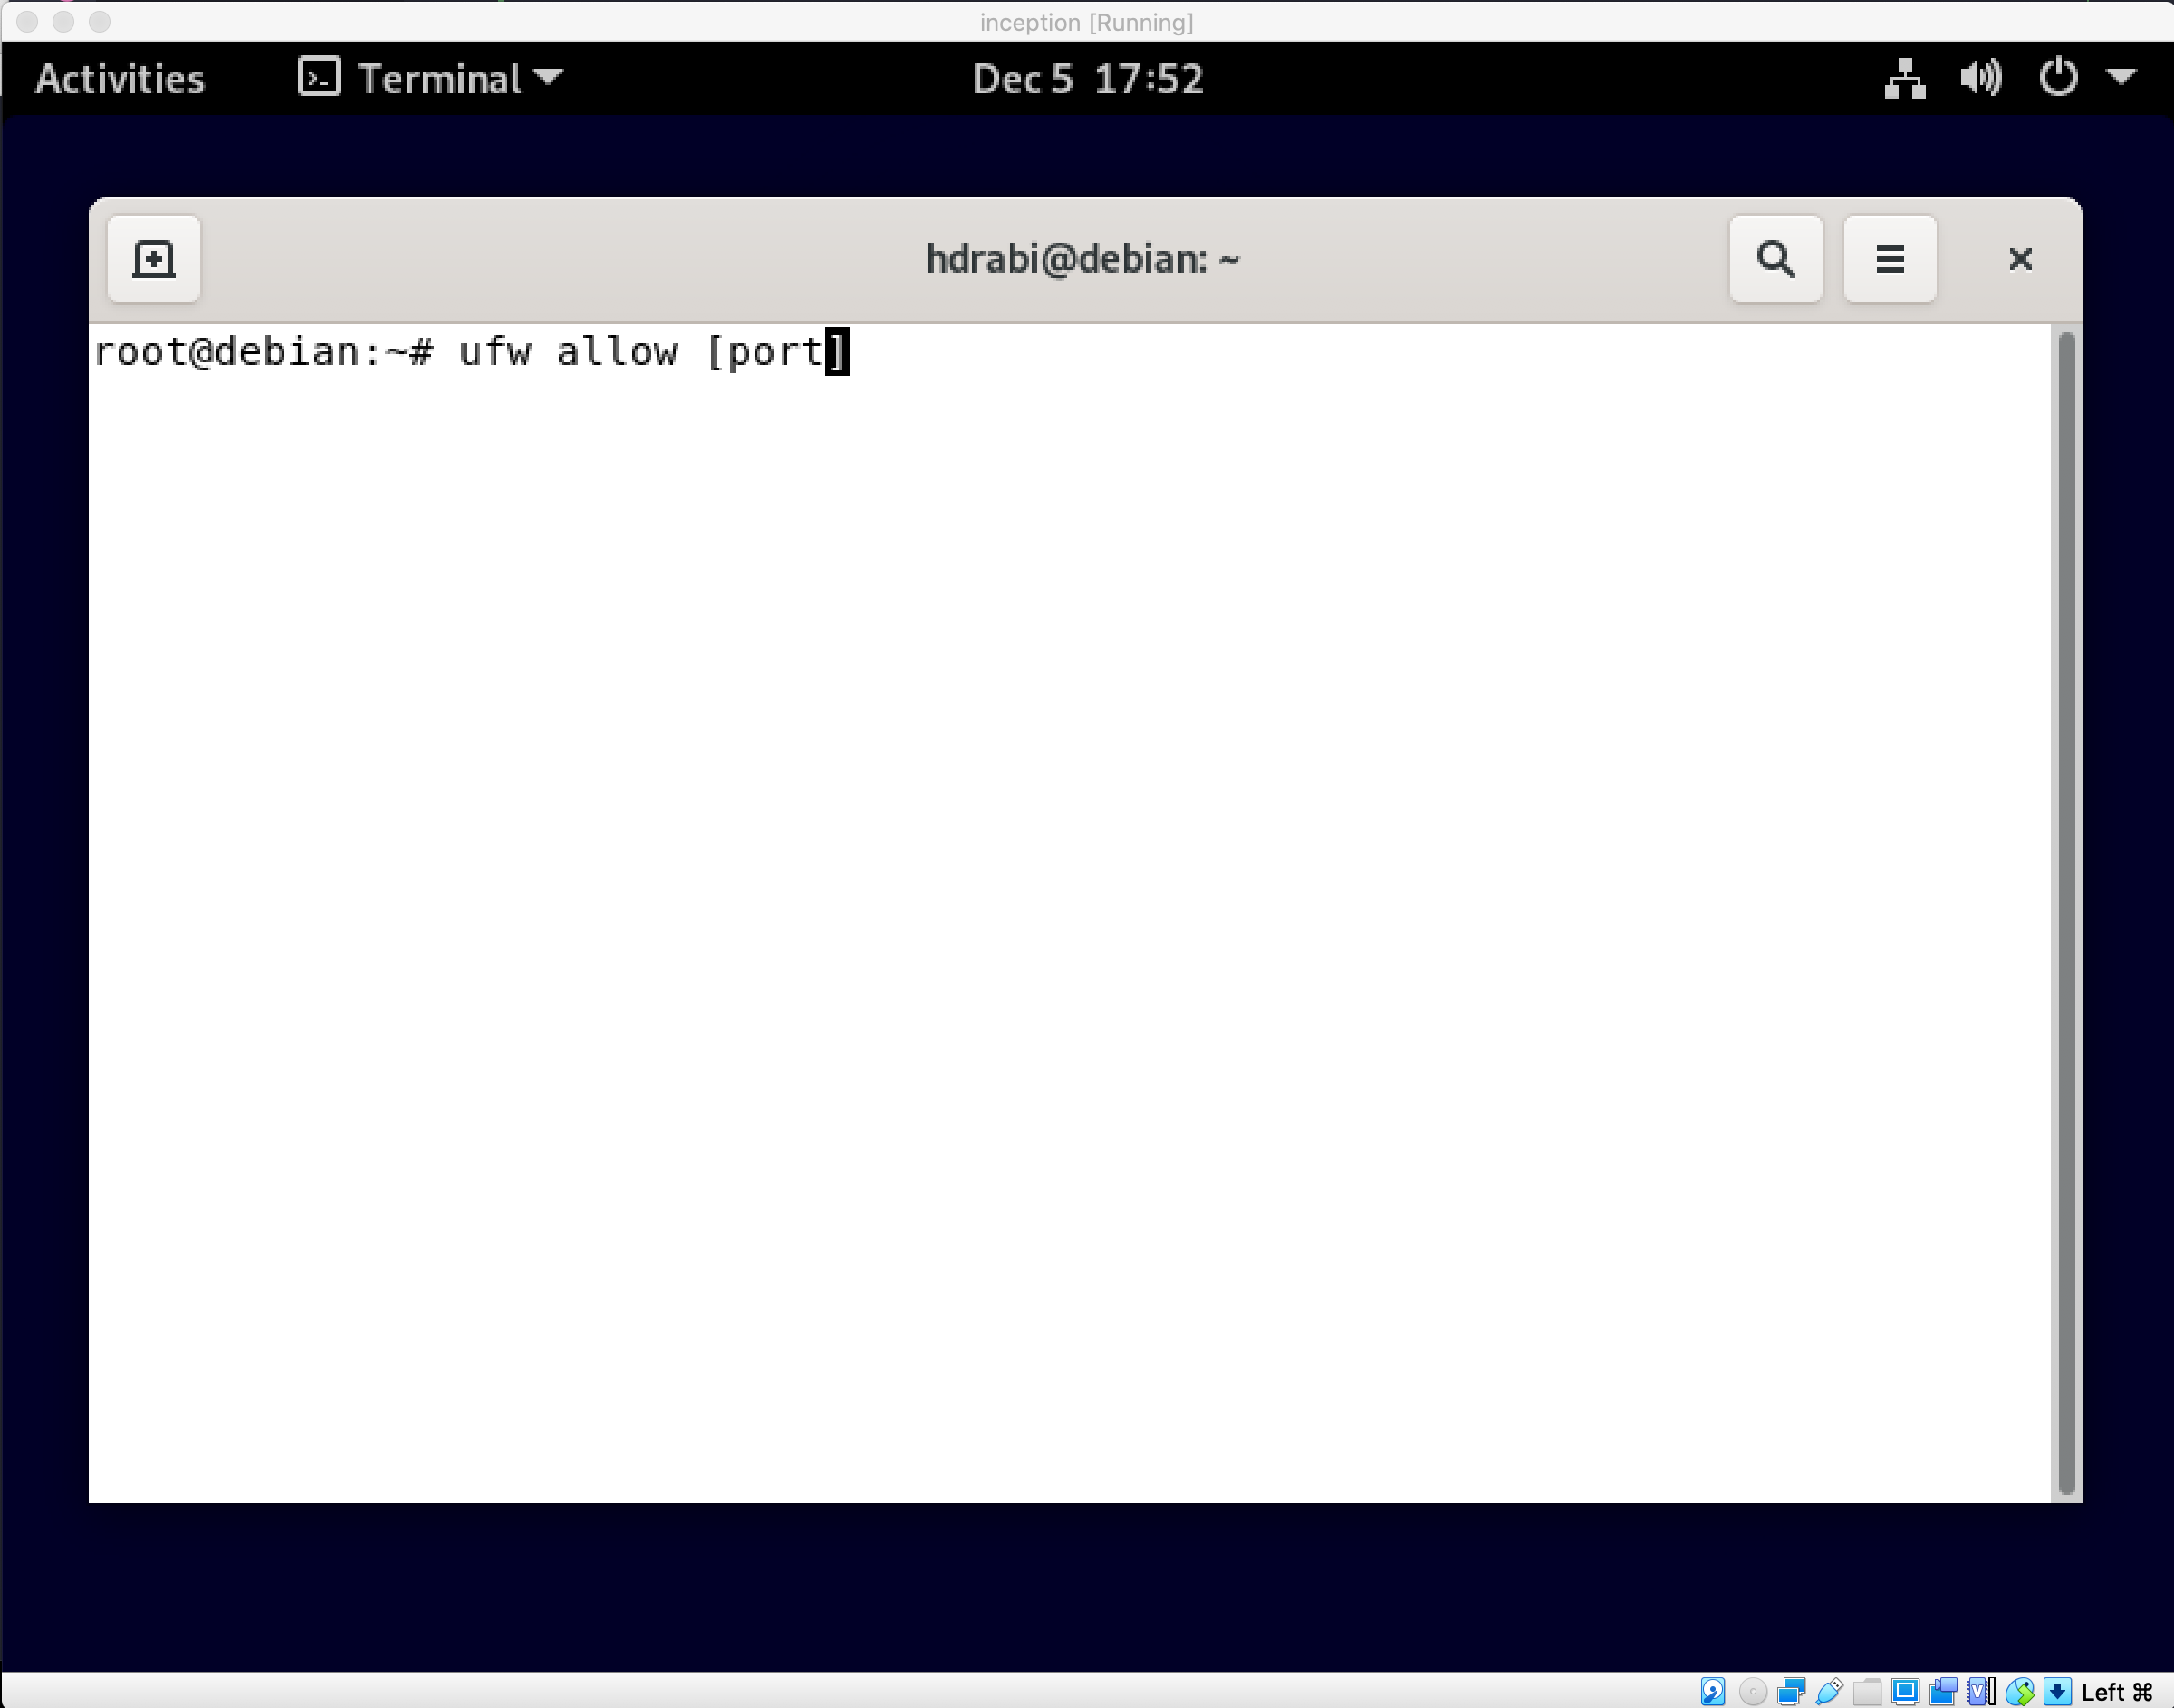Click the VirtualBox network adapters icon
Image resolution: width=2174 pixels, height=1708 pixels.
coord(1790,1691)
